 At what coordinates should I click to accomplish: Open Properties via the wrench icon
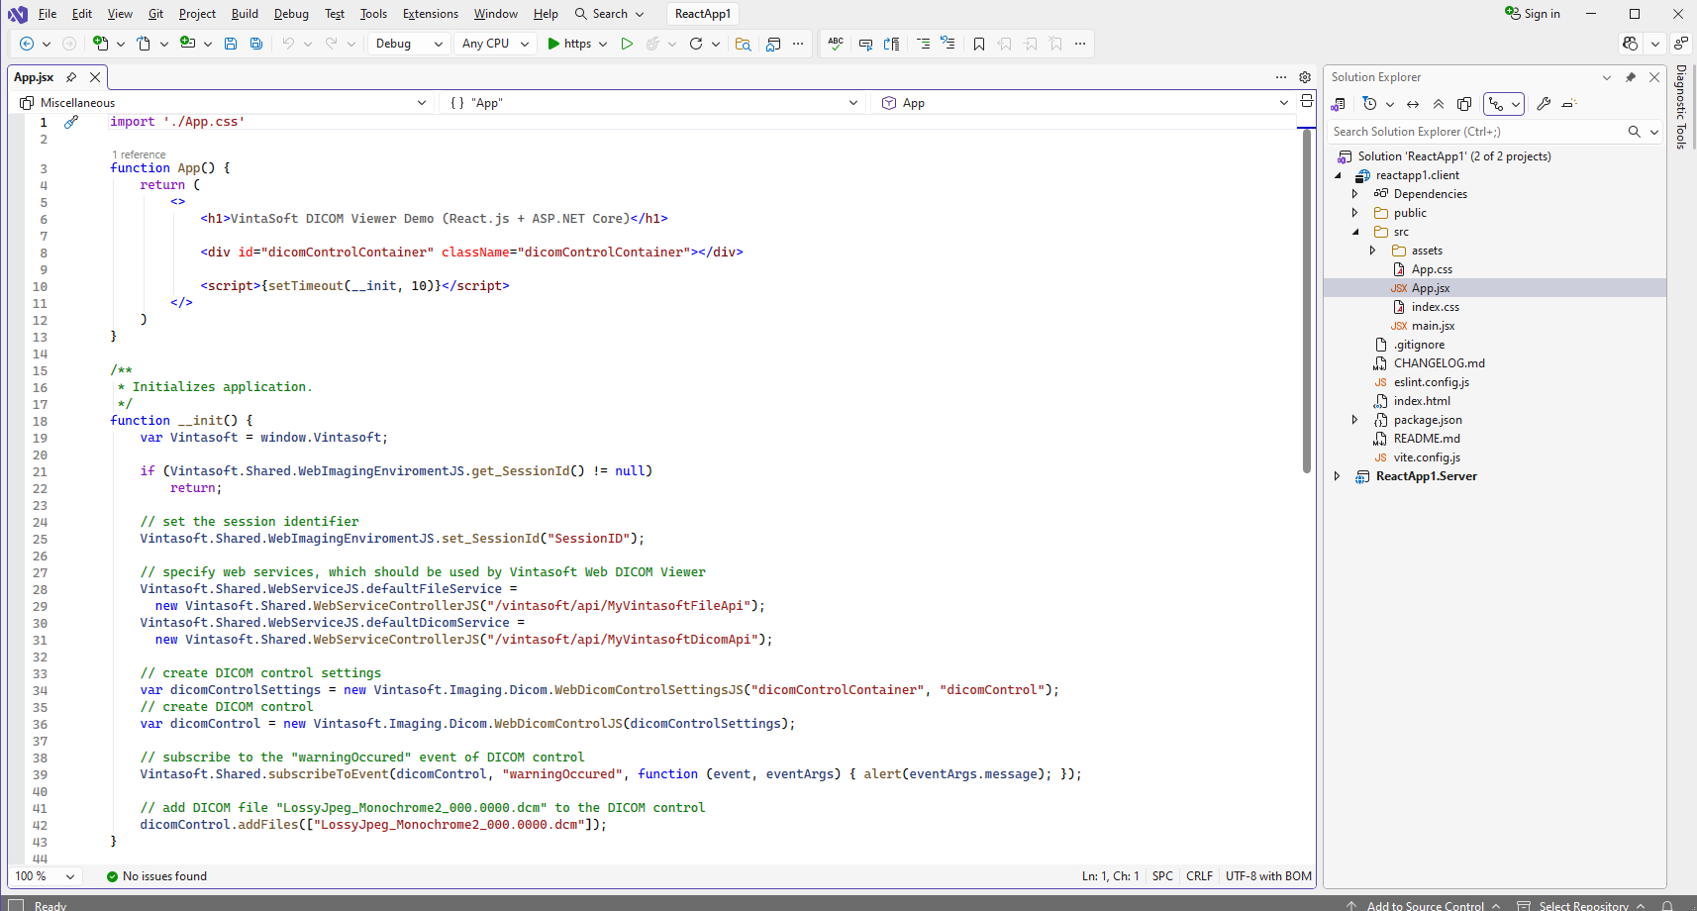1544,104
